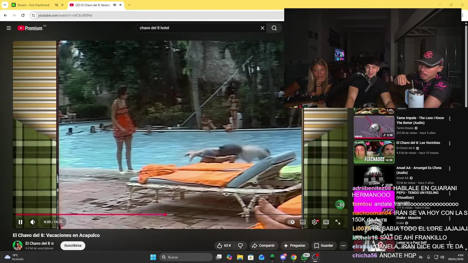The image size is (468, 263).
Task: Open more actions menu below the video
Action: click(x=343, y=245)
